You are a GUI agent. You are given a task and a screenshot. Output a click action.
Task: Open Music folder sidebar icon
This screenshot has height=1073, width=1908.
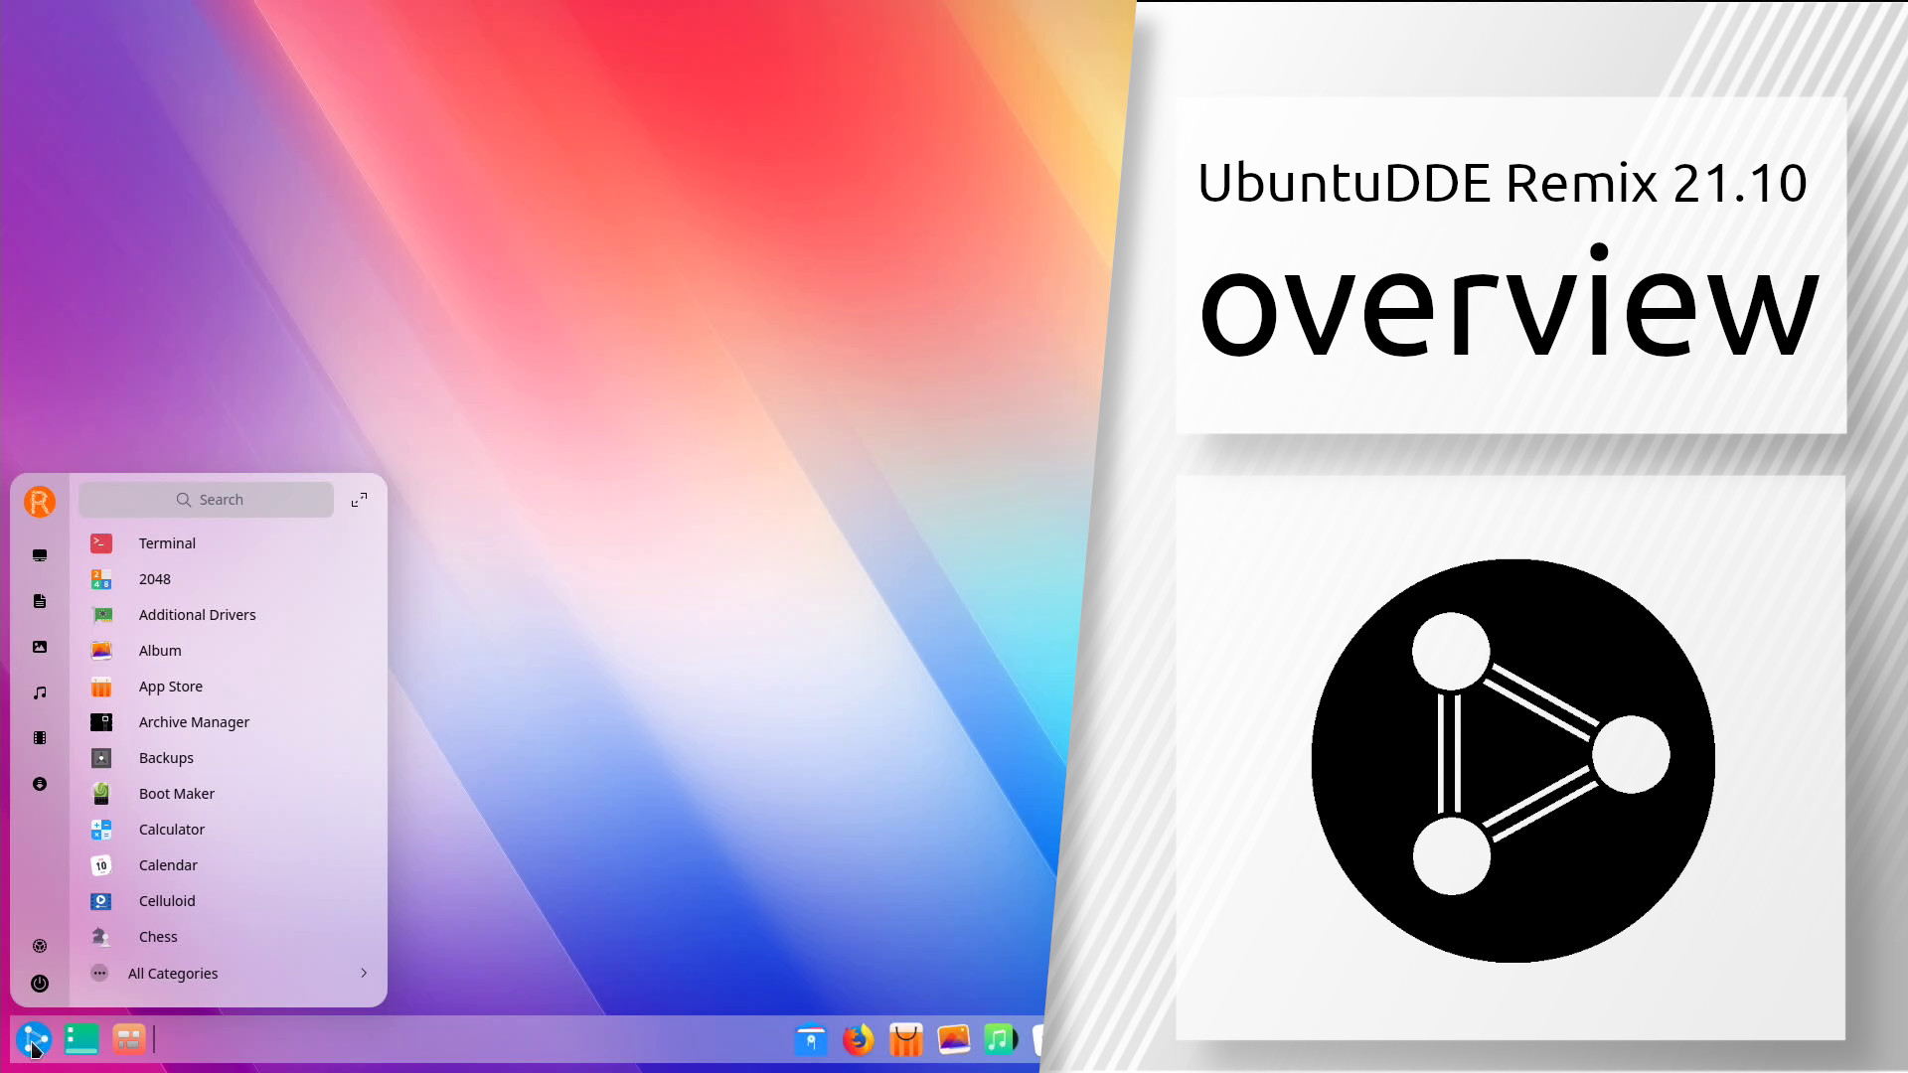40,692
